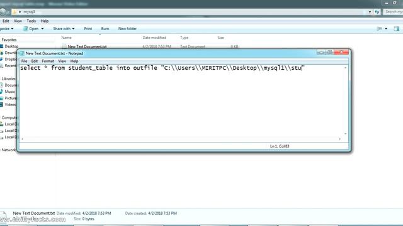Viewport: 403px width, 226px height.
Task: Sort by Size column header
Action: tap(220, 38)
